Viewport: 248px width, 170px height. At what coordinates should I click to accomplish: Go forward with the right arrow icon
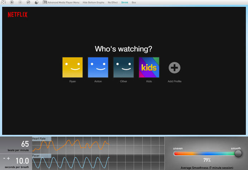tap(20, 3)
